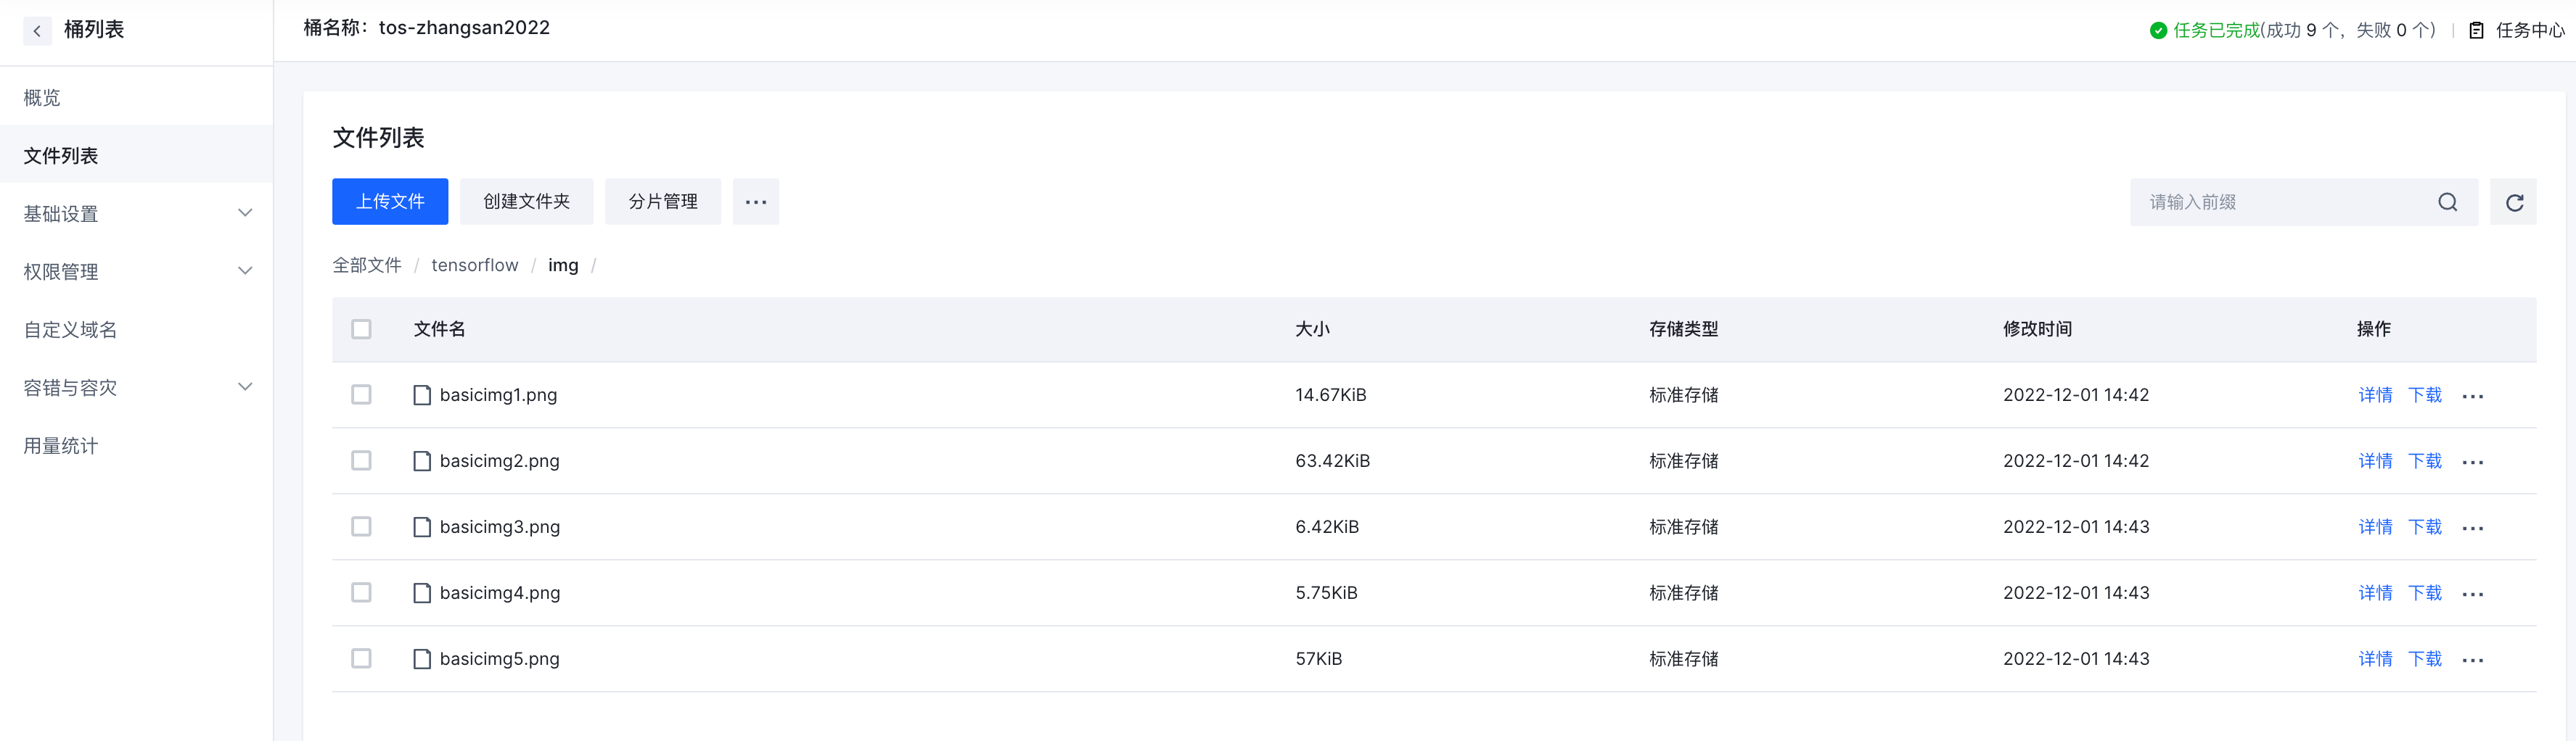Navigate to tensorflow in the breadcrumb
Viewport: 2576px width, 741px height.
click(x=475, y=265)
